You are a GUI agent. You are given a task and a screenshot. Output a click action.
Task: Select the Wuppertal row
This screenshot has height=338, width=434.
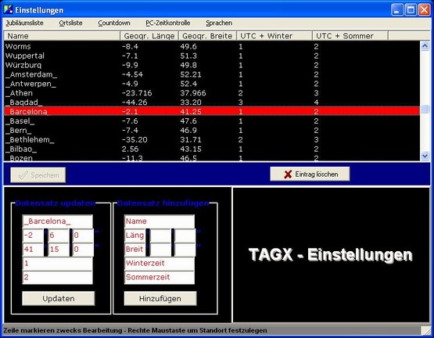212,56
